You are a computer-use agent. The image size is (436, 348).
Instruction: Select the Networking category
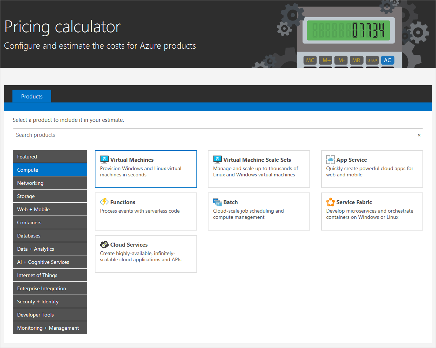click(x=50, y=183)
